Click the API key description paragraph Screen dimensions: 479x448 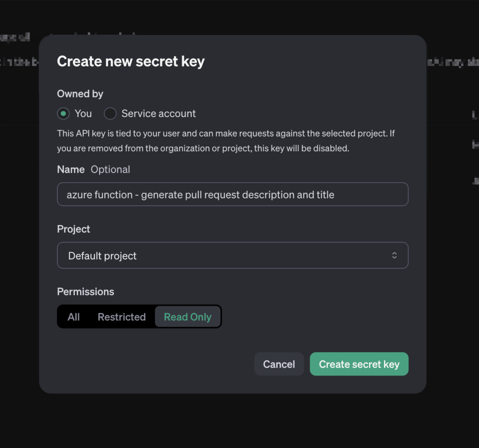pos(226,140)
